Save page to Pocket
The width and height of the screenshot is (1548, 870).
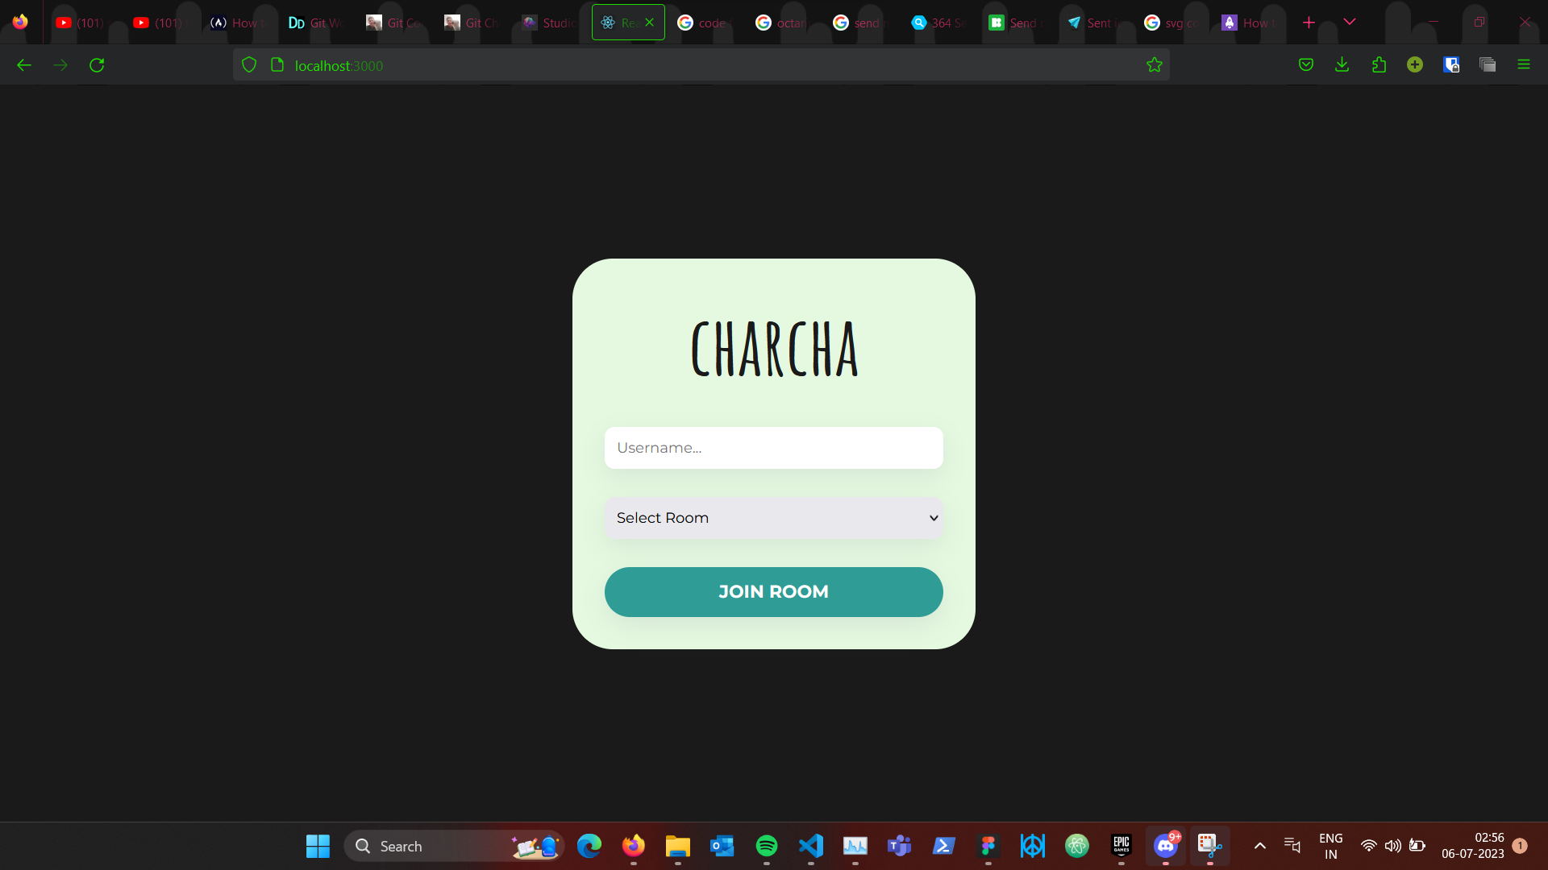[x=1305, y=64]
